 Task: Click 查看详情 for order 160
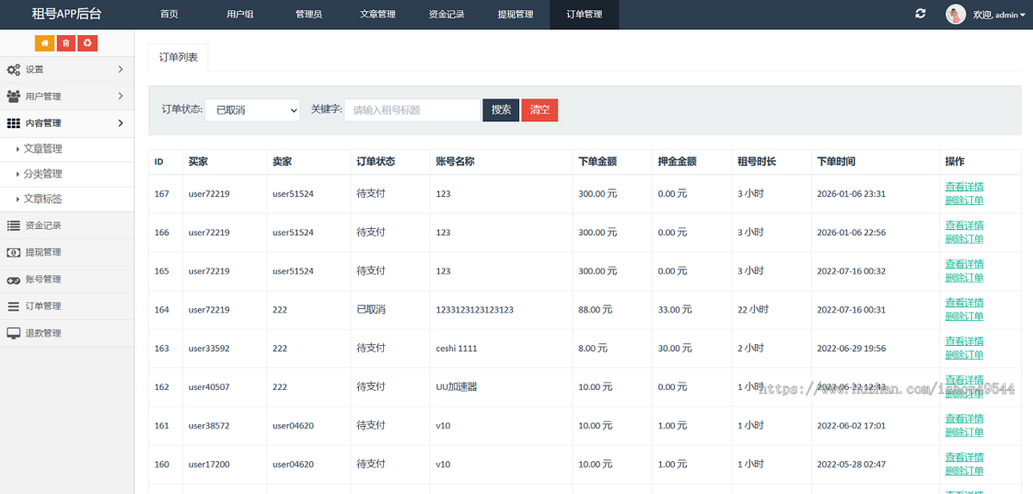pyautogui.click(x=964, y=458)
